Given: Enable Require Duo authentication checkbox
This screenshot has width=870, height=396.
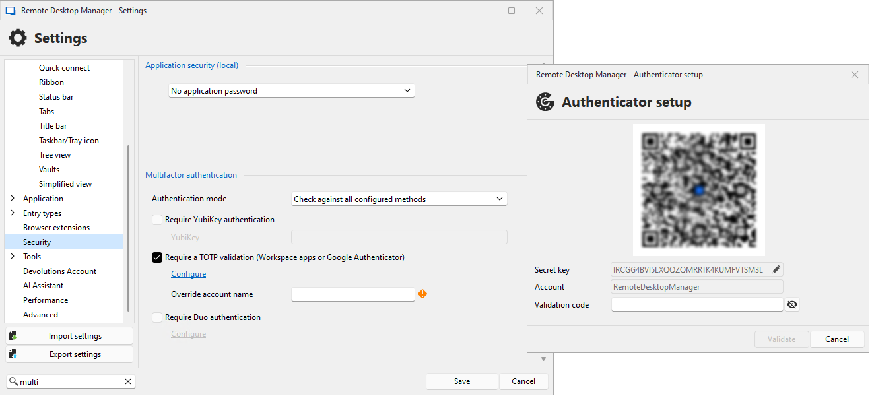Looking at the screenshot, I should point(157,317).
